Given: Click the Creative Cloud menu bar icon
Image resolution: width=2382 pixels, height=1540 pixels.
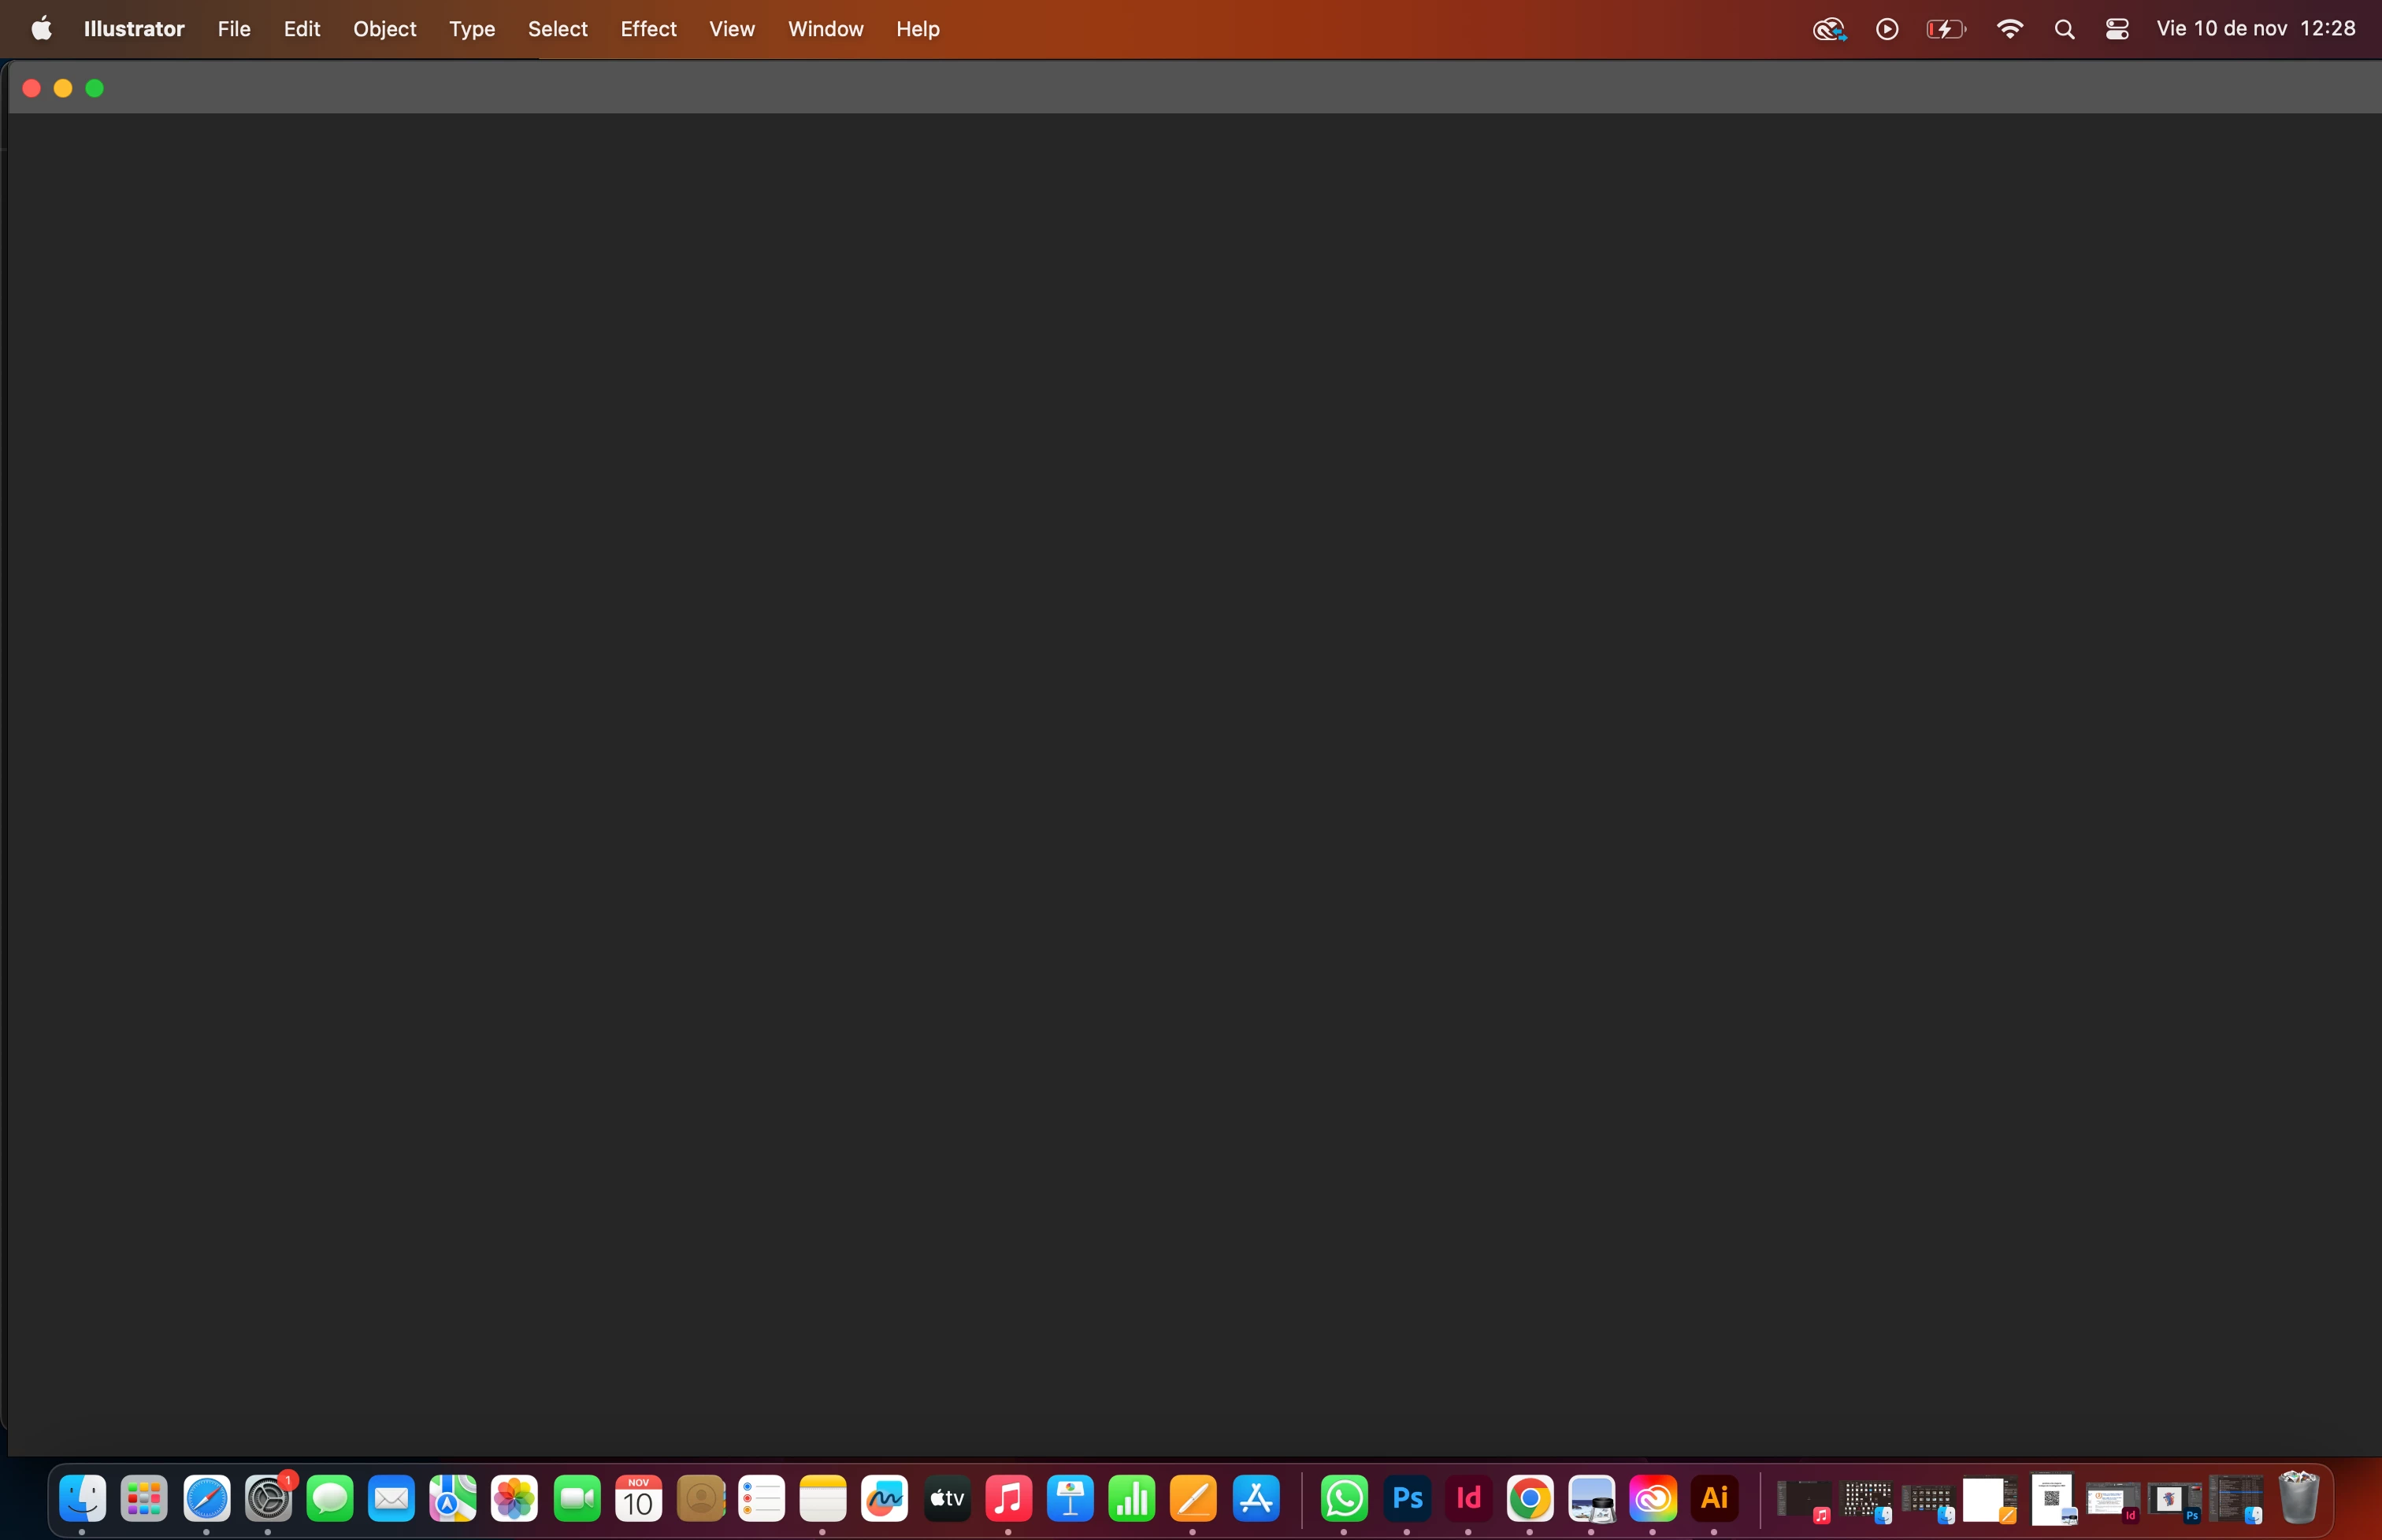Looking at the screenshot, I should point(1827,29).
